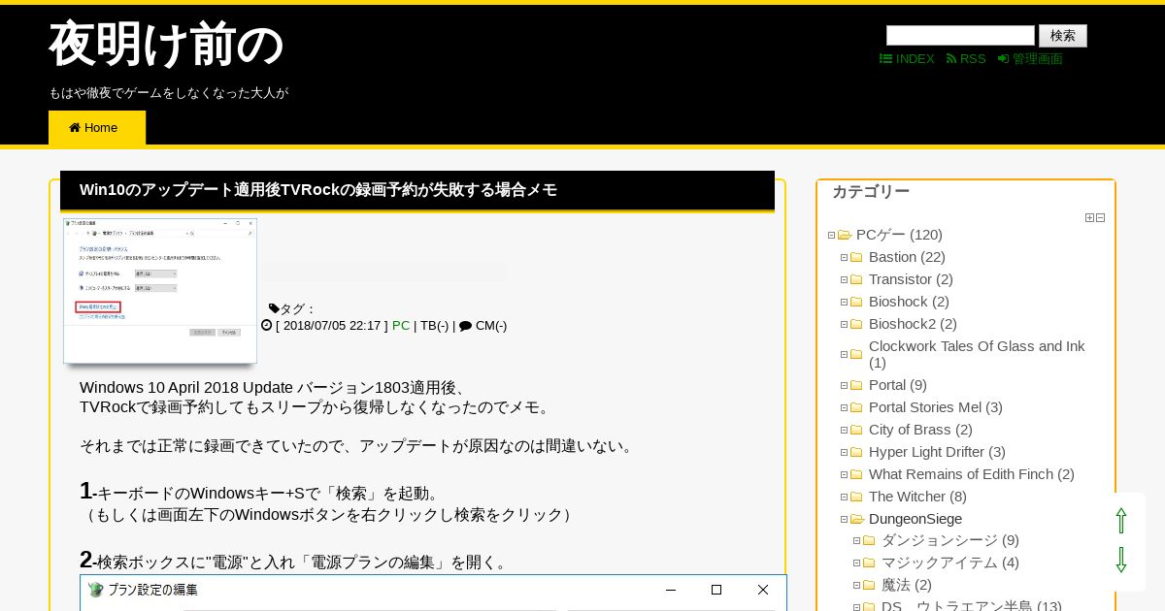Click the RSS feed icon
Image resolution: width=1165 pixels, height=611 pixels.
point(951,59)
